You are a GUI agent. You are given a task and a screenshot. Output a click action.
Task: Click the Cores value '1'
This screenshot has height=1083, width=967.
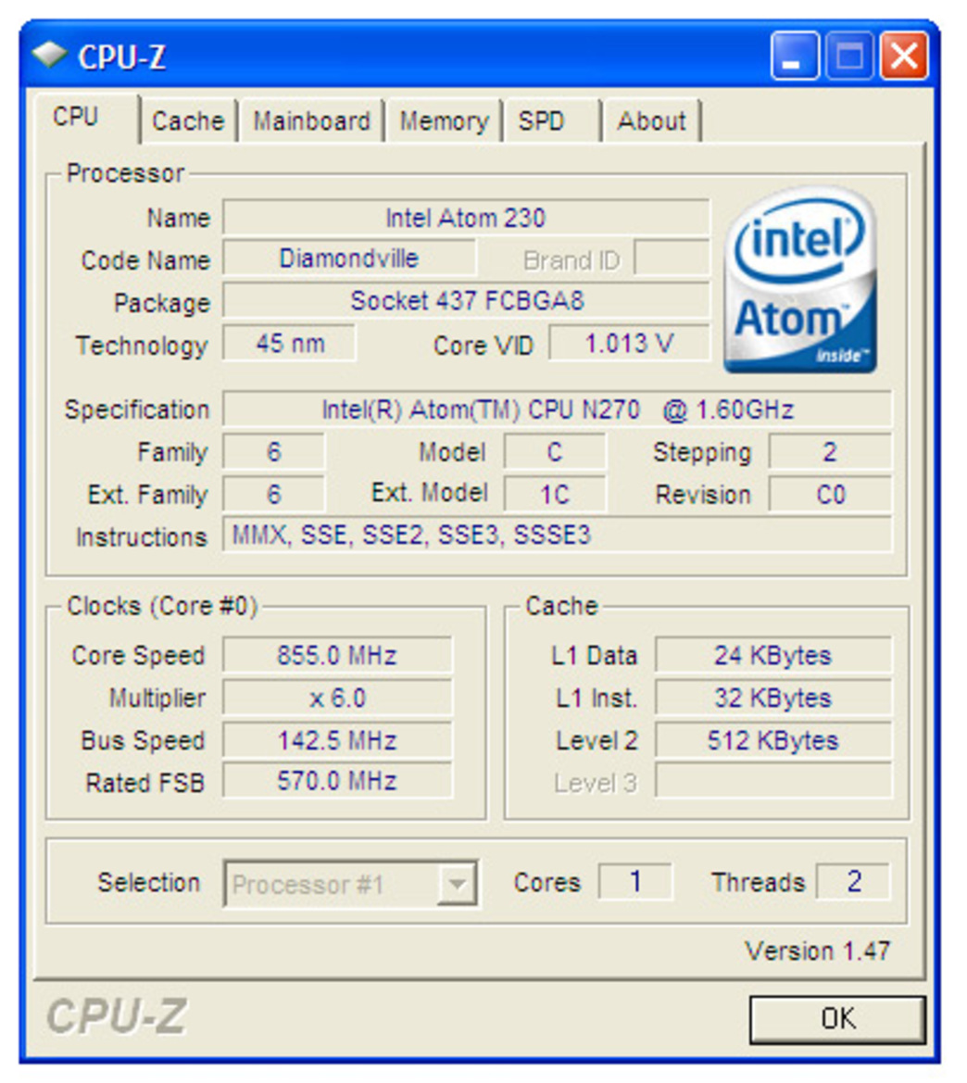635,881
